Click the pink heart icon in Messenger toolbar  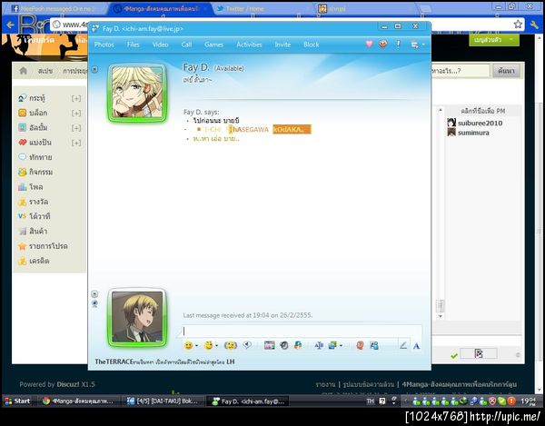(369, 44)
